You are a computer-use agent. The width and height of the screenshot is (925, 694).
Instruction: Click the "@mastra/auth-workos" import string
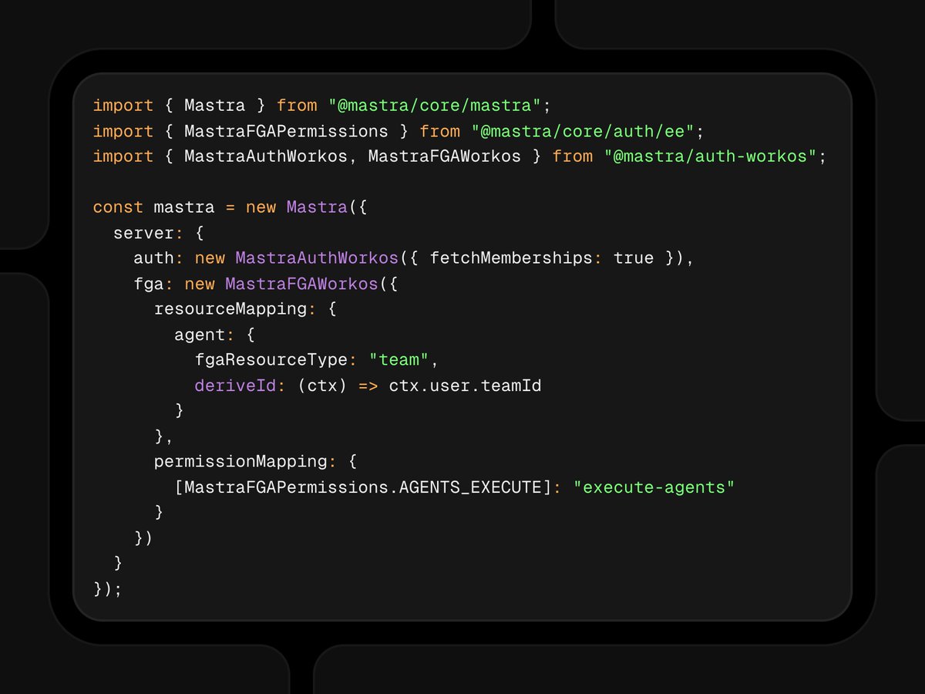[711, 157]
